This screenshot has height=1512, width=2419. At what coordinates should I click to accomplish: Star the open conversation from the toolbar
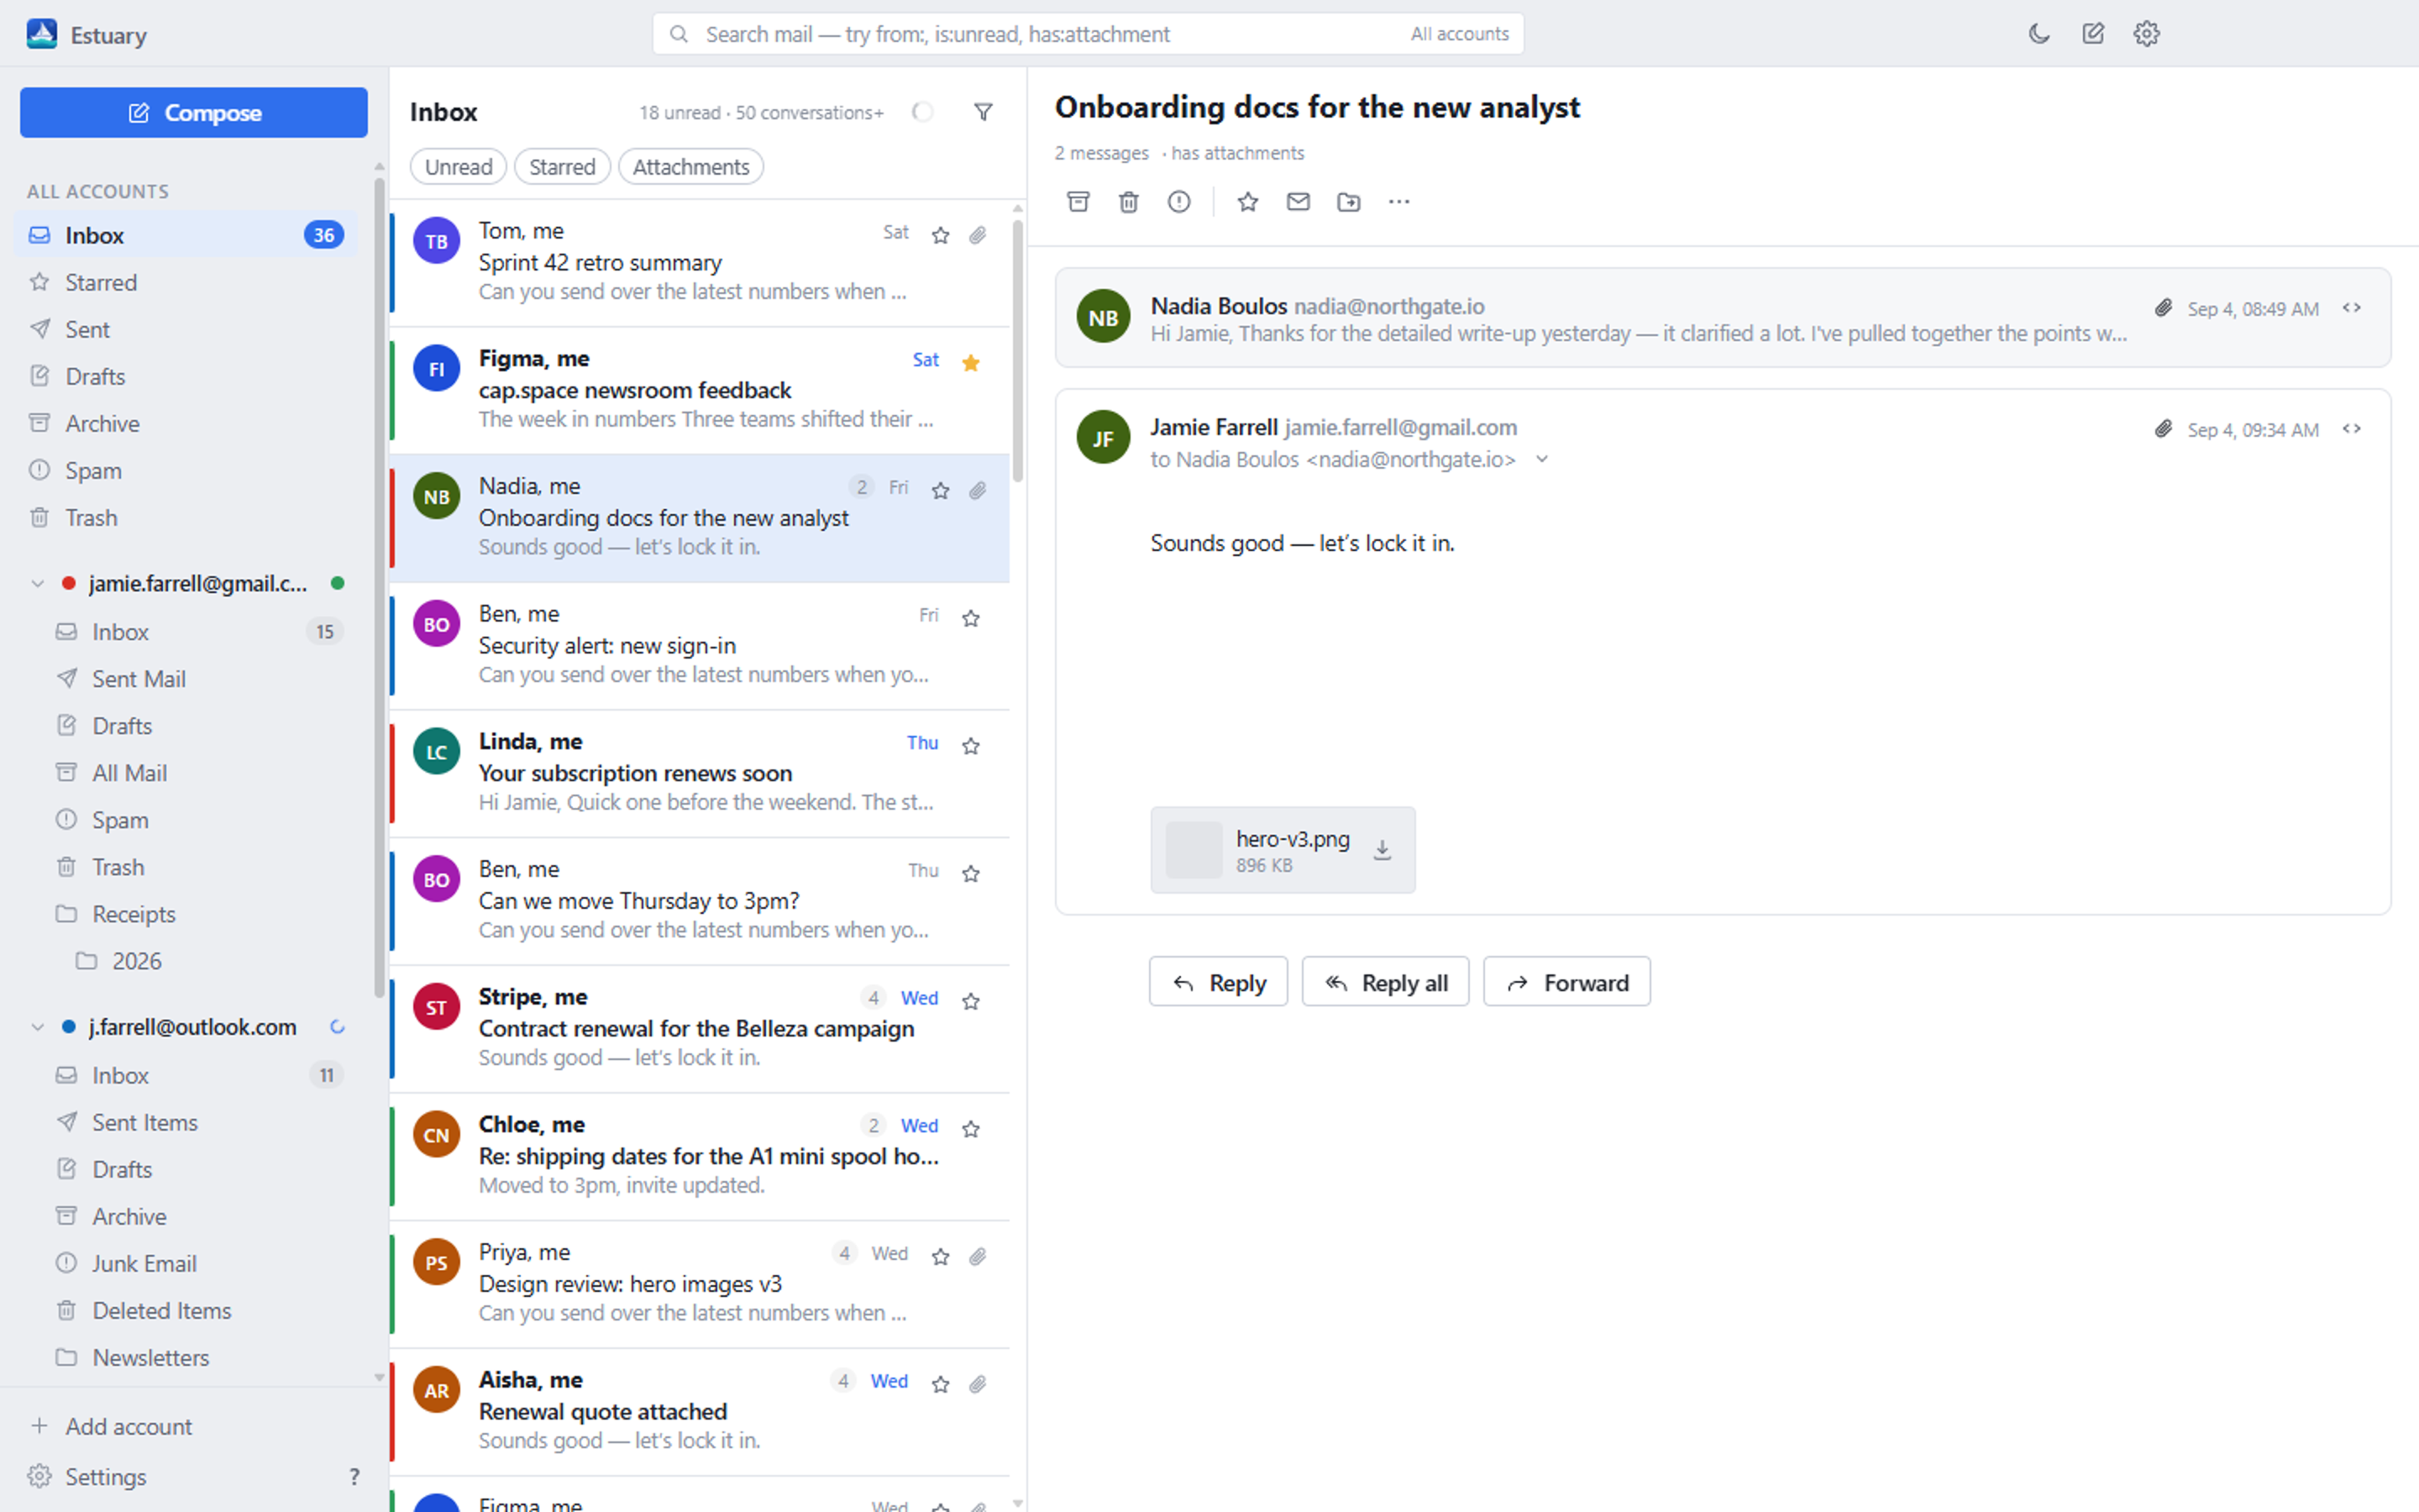click(x=1247, y=202)
